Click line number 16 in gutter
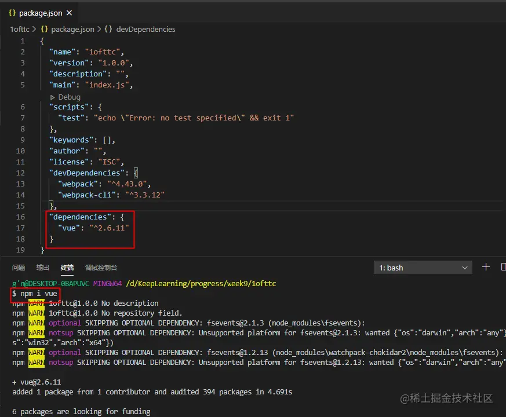 click(20, 217)
